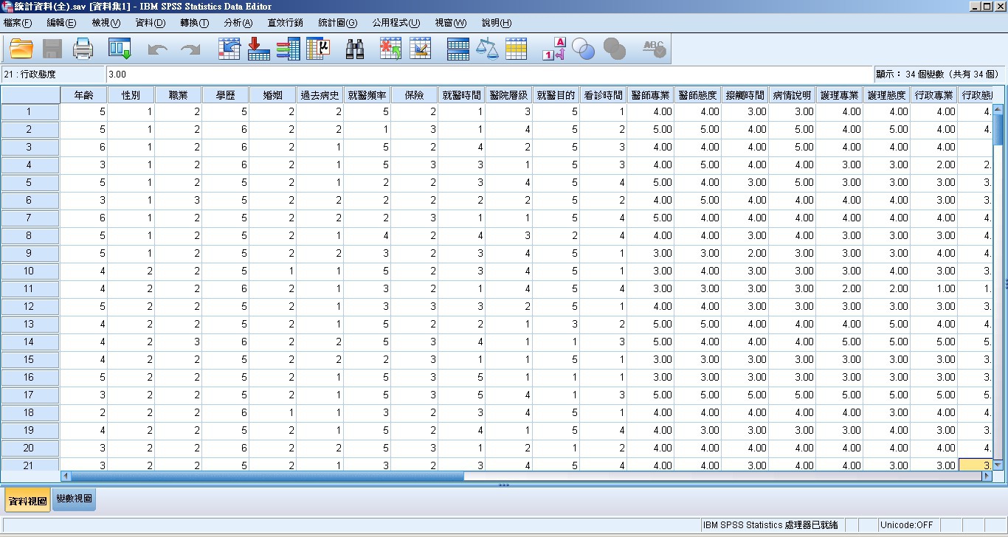Open Find with the binoculars icon

pyautogui.click(x=355, y=49)
